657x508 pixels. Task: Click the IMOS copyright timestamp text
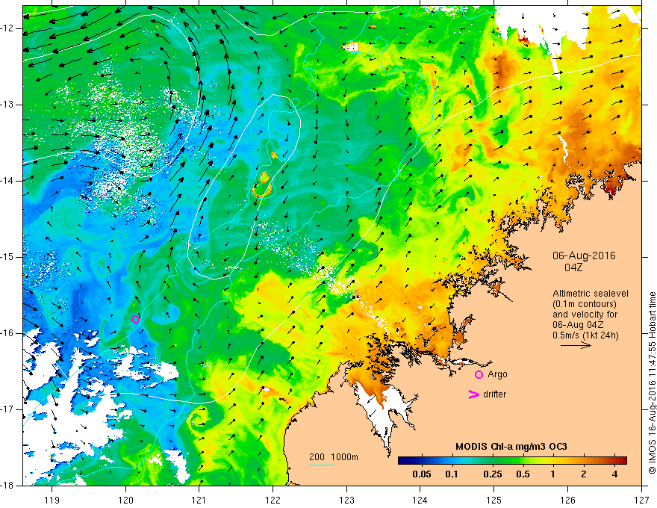pos(652,382)
